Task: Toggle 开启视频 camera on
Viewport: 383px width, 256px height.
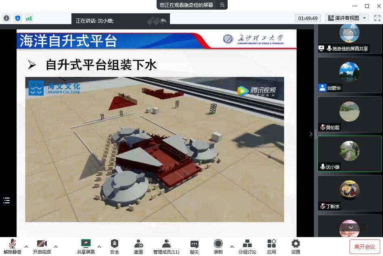Action: [42, 246]
